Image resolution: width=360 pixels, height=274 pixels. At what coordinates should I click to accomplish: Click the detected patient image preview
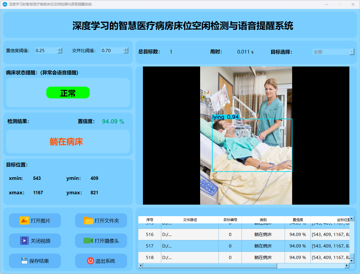[x=246, y=136]
